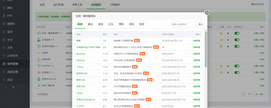The width and height of the screenshot is (271, 108).
Task: Open 计划任务 in the sidebar
Action: [x=12, y=56]
